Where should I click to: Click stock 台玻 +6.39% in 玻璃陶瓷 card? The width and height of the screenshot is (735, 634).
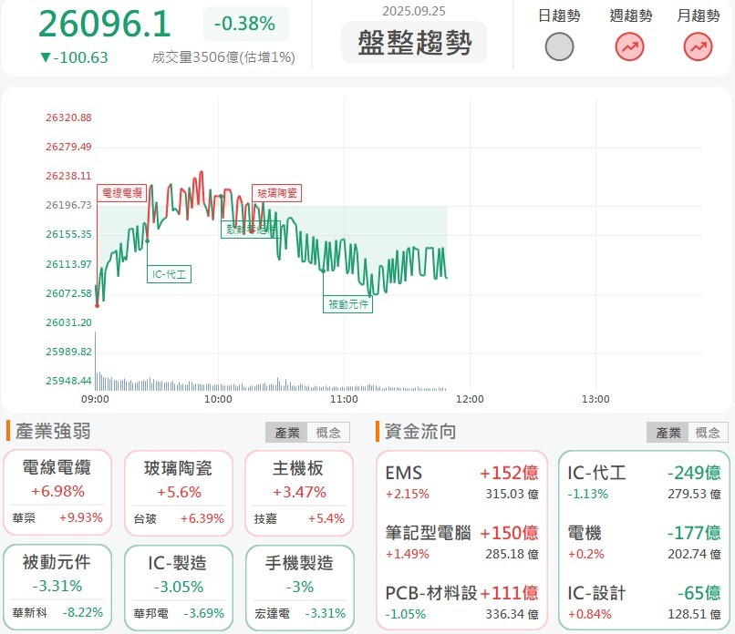pos(179,519)
